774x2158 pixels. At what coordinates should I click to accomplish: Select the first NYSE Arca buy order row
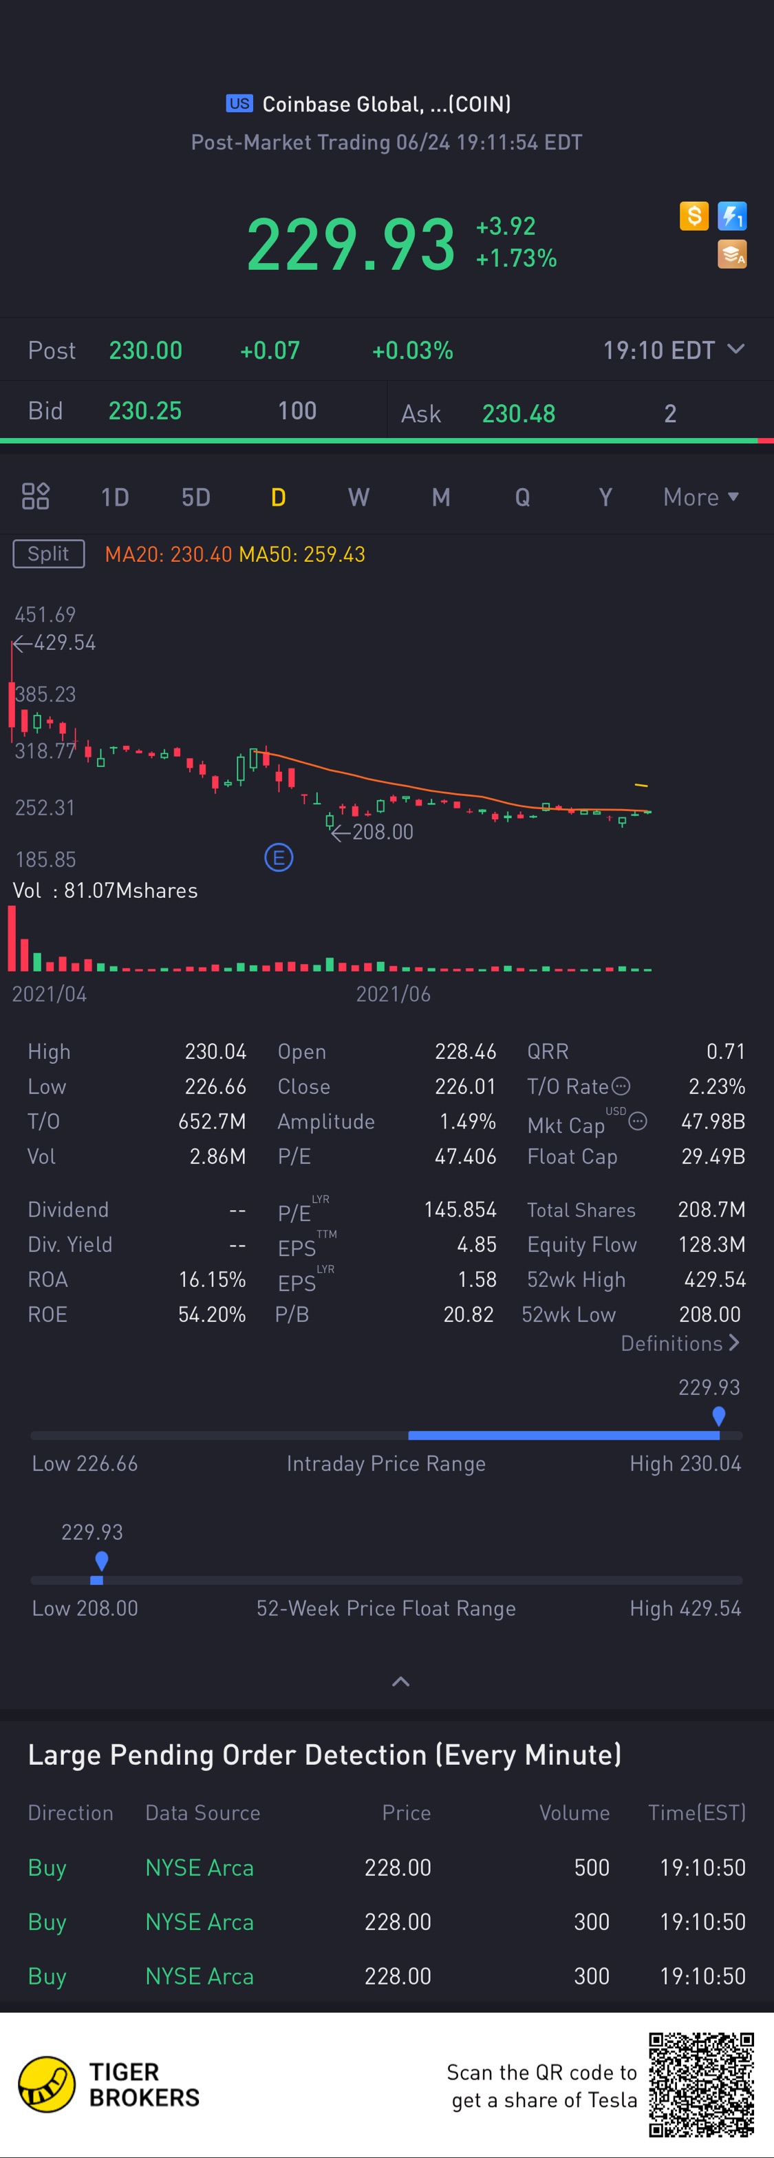coord(387,1867)
